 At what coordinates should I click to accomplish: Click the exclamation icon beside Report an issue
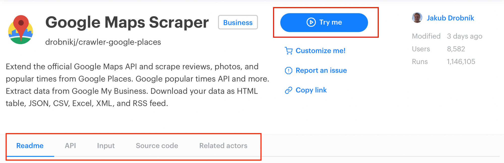click(x=289, y=71)
